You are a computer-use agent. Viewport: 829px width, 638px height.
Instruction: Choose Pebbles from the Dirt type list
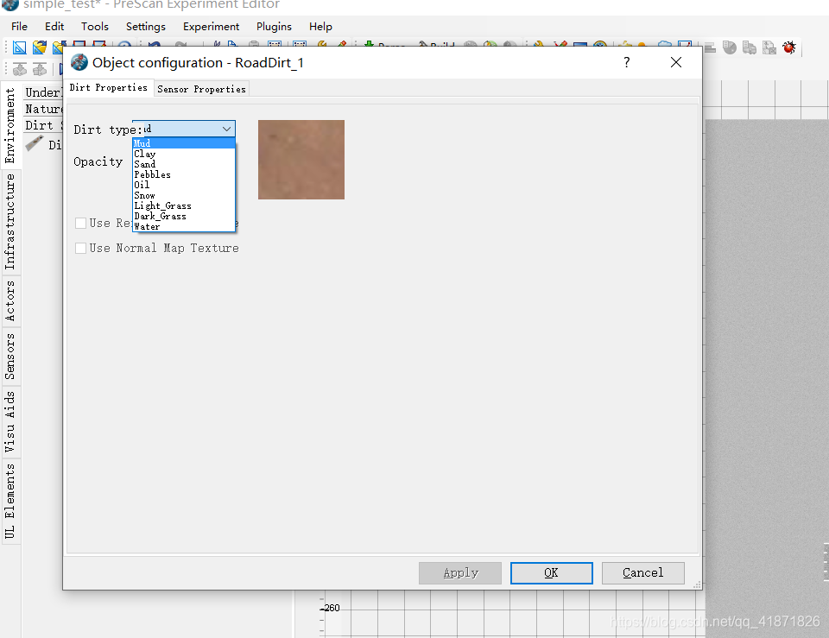(x=183, y=174)
